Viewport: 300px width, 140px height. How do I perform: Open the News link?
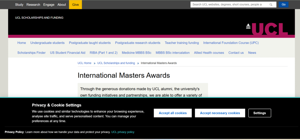[x=252, y=53]
